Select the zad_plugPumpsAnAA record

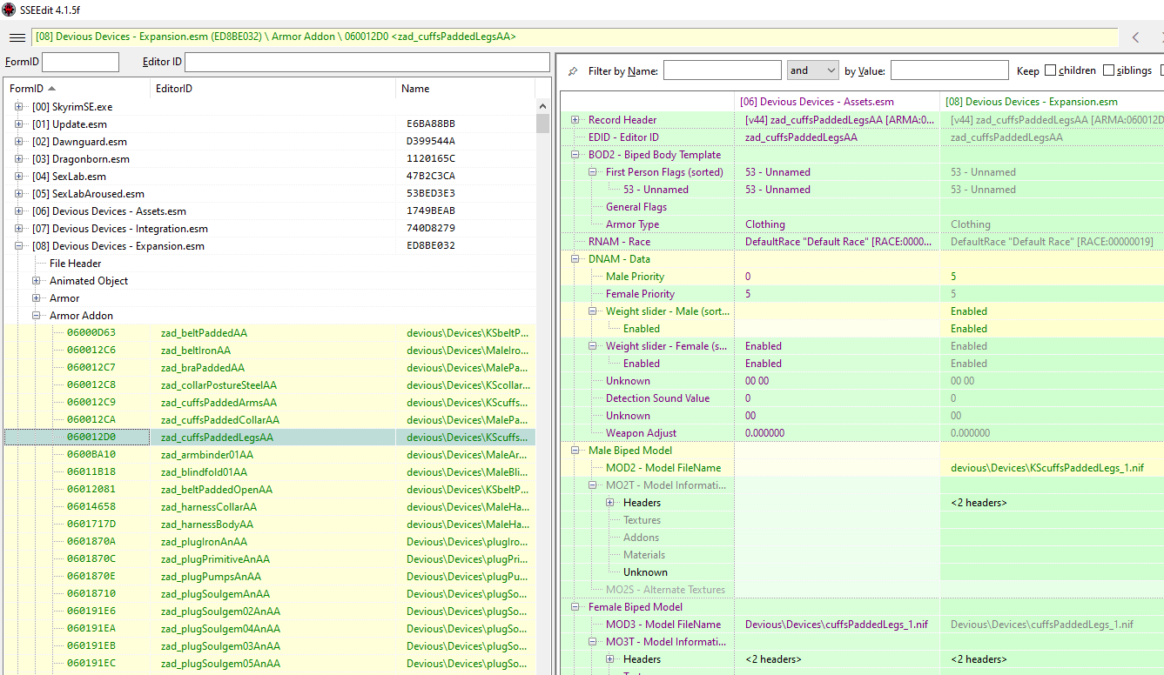(270, 577)
